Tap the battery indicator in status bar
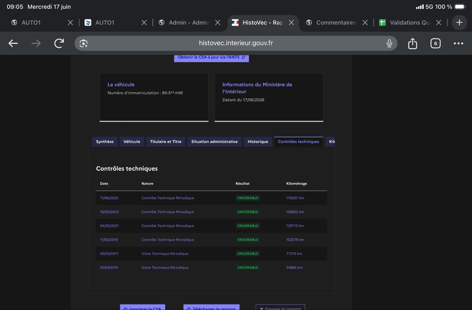The image size is (472, 310). (x=460, y=6)
